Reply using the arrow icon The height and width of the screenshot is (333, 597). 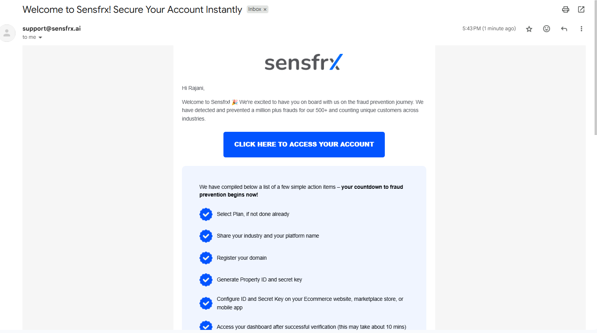point(564,29)
